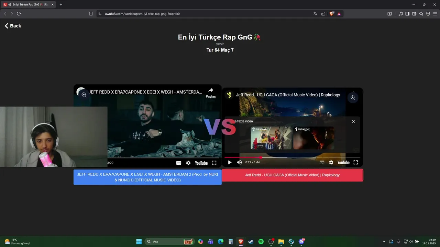Enter fullscreen on the right video
The width and height of the screenshot is (440, 247).
click(356, 163)
